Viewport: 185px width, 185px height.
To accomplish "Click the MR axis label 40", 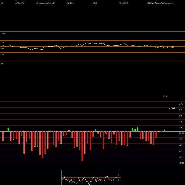I will pos(181,122).
